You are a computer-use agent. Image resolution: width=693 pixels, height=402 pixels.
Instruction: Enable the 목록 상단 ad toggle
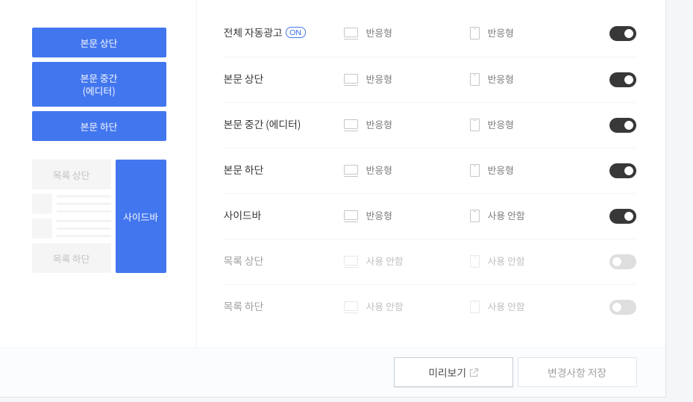[623, 262]
